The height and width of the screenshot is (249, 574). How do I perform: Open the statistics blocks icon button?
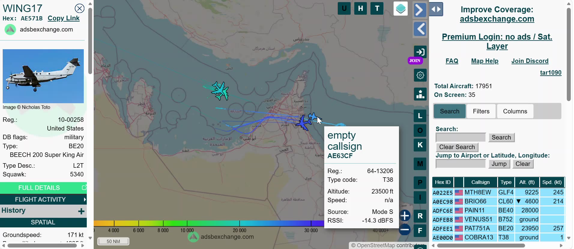[420, 94]
